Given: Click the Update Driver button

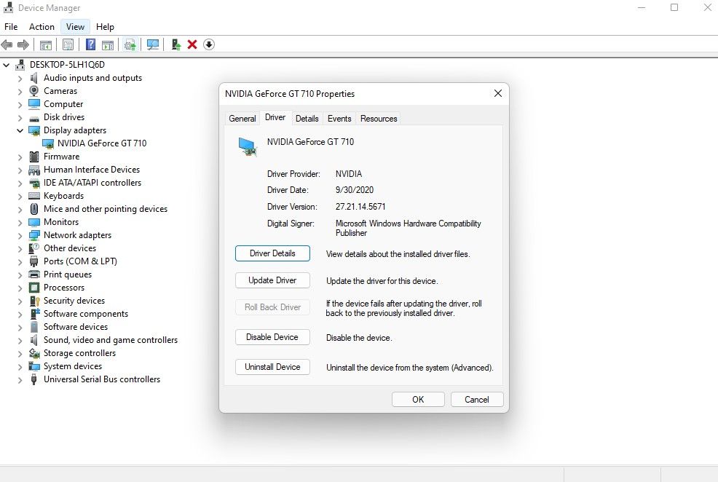Looking at the screenshot, I should [272, 280].
